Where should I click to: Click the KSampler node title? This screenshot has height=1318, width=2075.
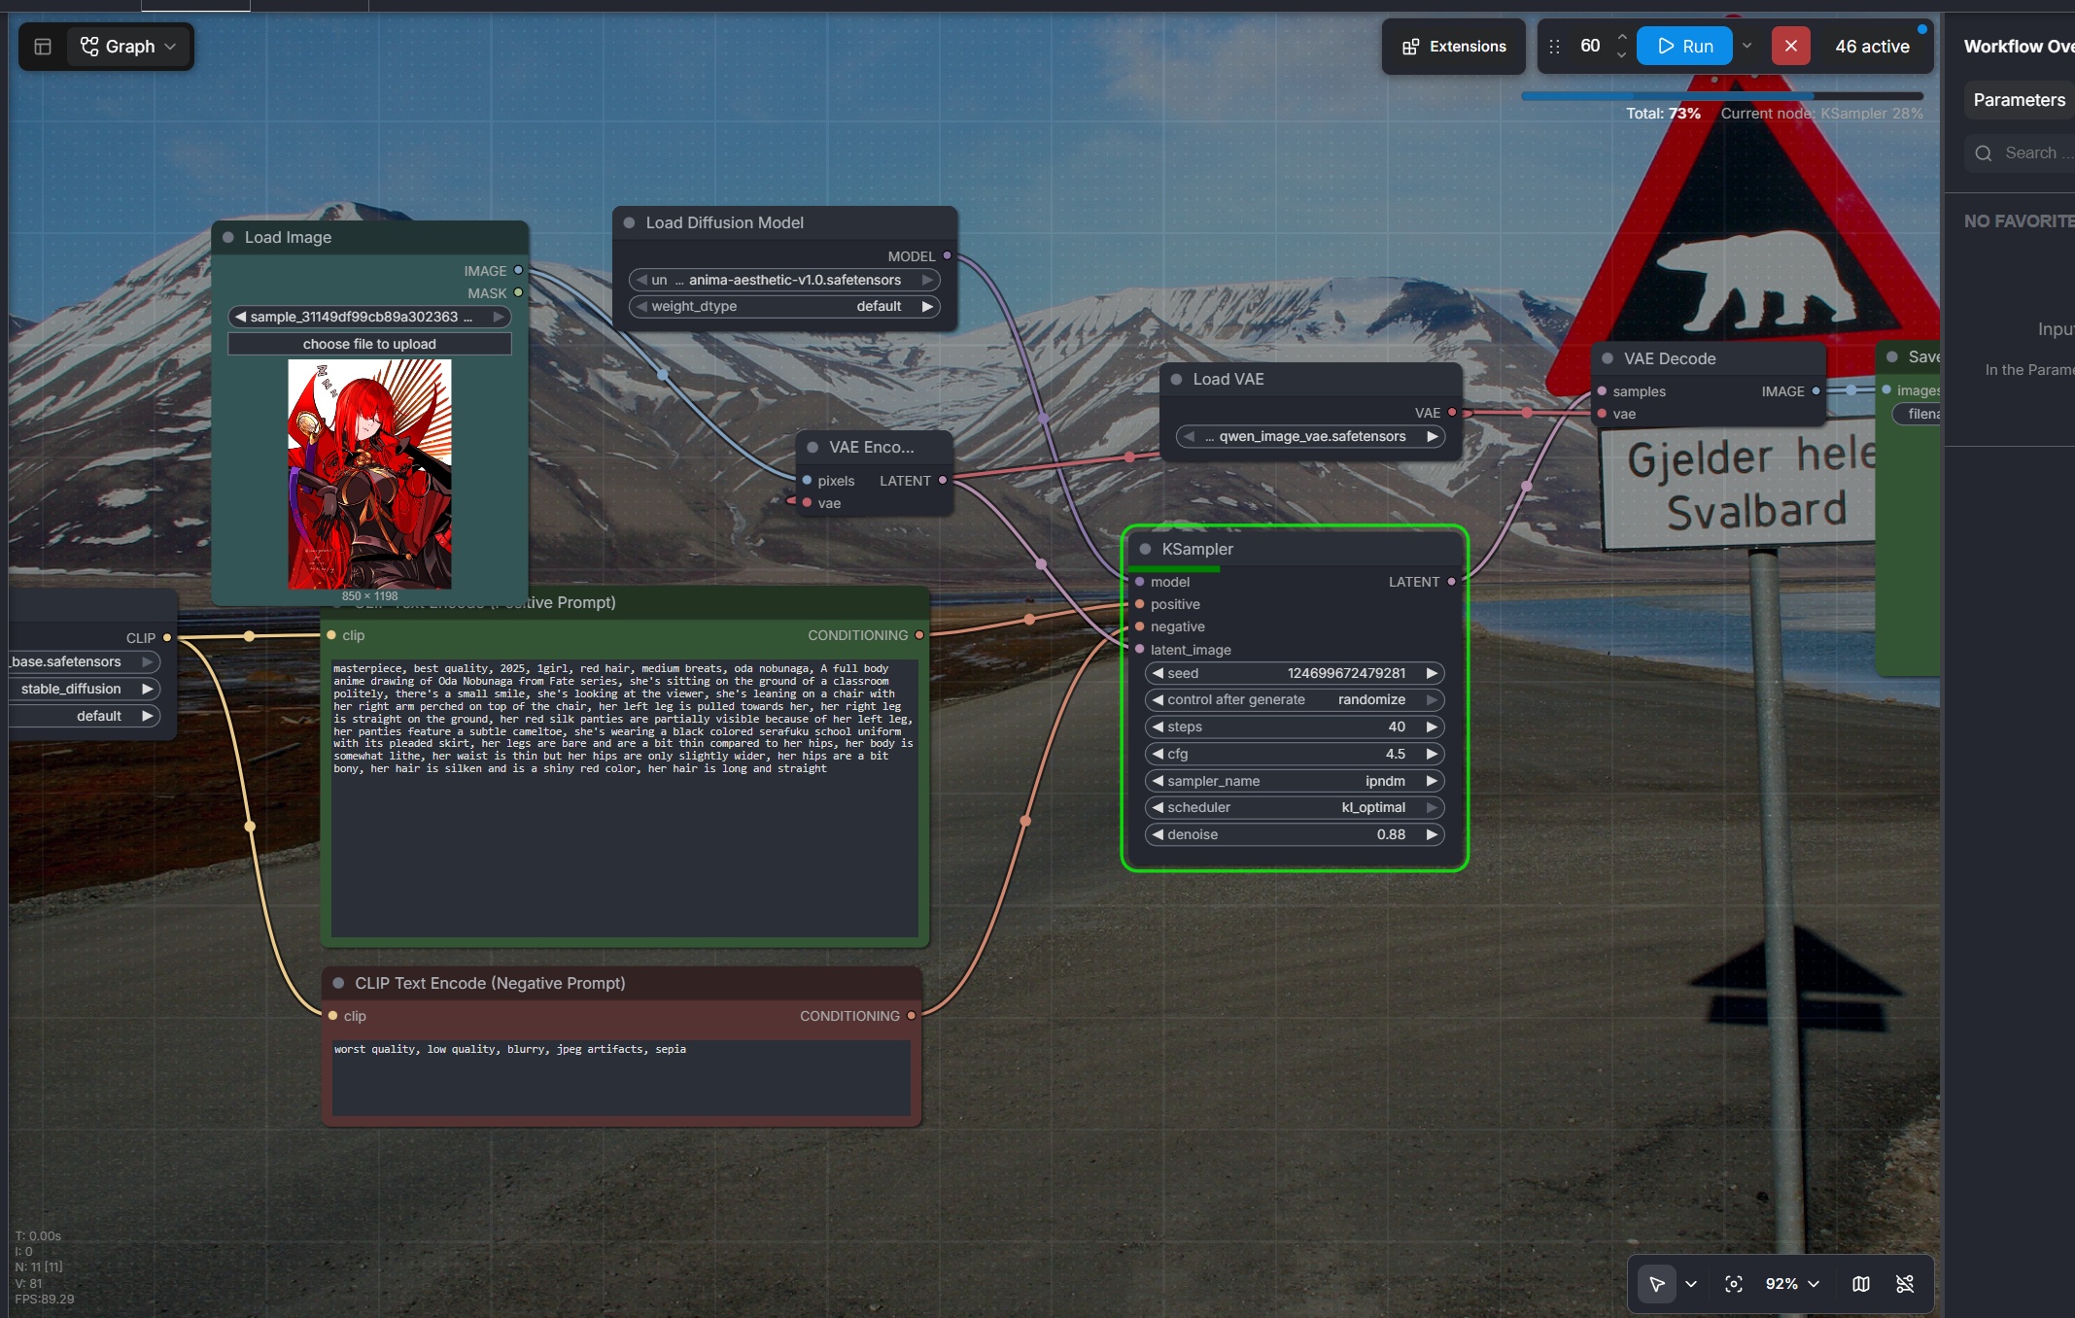click(x=1197, y=550)
